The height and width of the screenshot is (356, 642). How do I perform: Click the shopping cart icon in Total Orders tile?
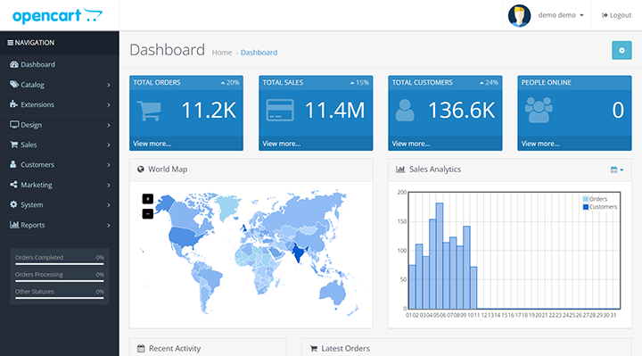[149, 111]
